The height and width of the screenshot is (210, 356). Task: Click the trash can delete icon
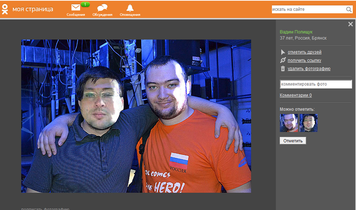(x=283, y=69)
